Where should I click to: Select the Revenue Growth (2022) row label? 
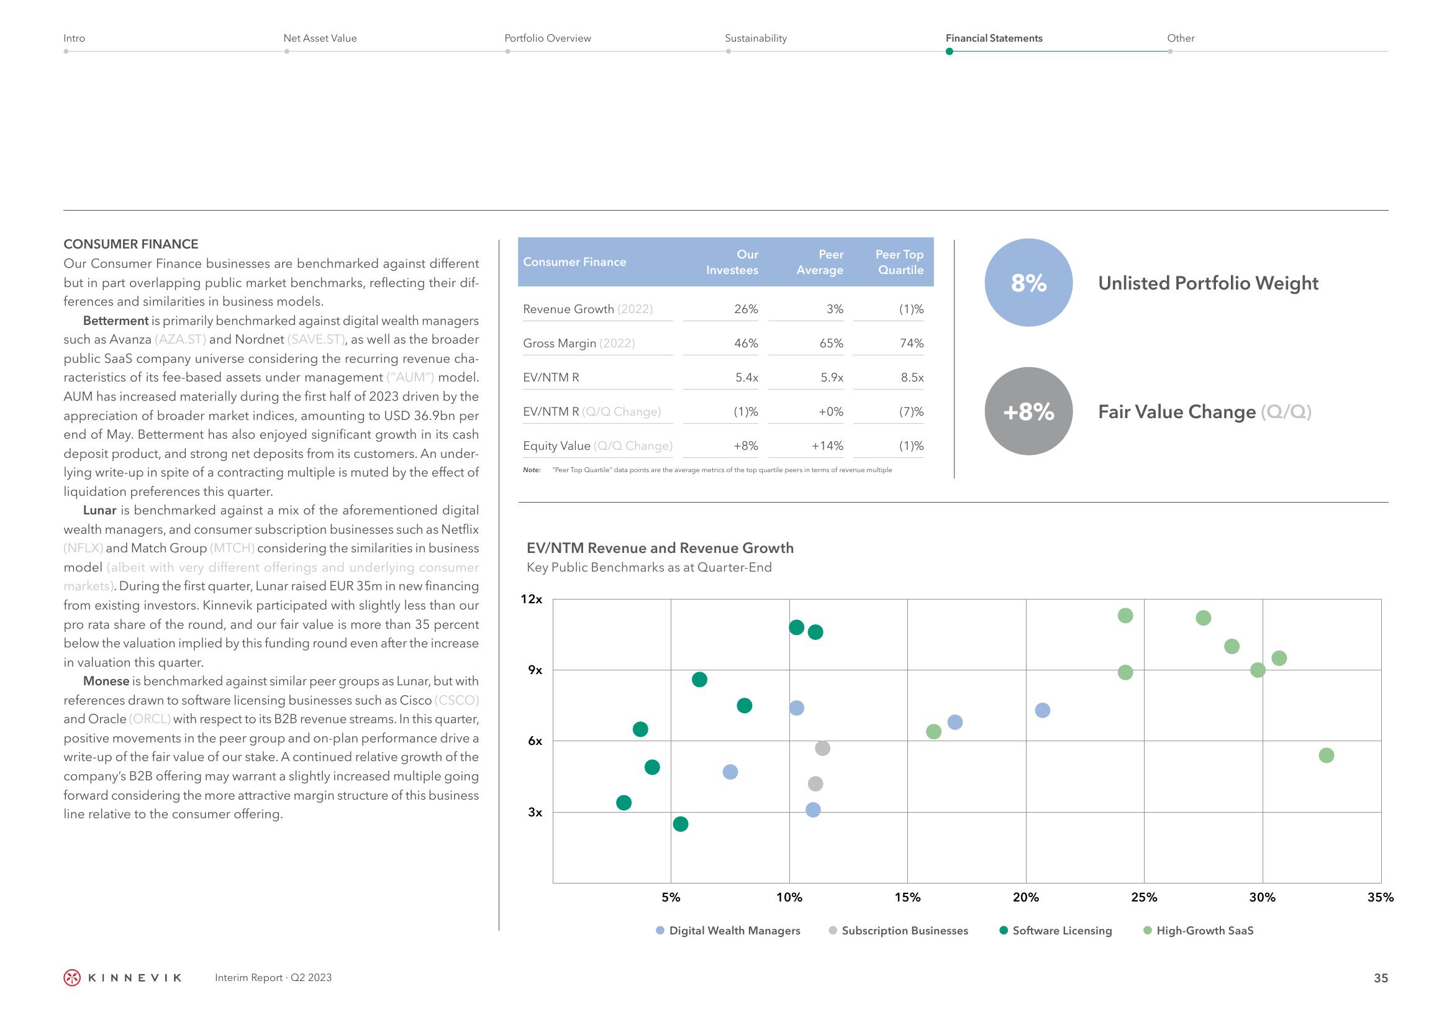click(x=588, y=309)
